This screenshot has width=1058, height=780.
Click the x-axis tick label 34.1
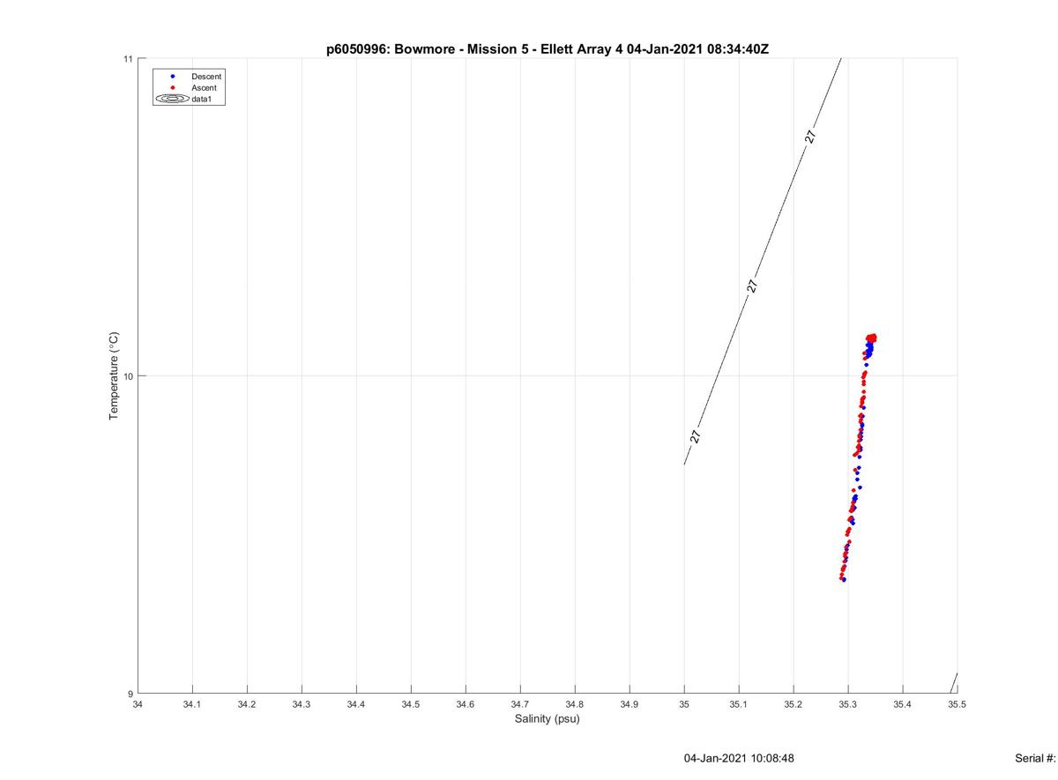tap(192, 704)
